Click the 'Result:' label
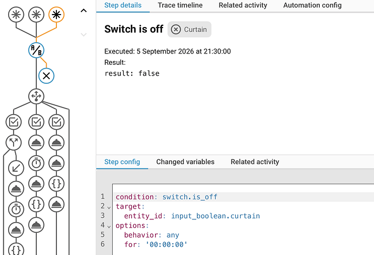The width and height of the screenshot is (374, 255). (115, 62)
